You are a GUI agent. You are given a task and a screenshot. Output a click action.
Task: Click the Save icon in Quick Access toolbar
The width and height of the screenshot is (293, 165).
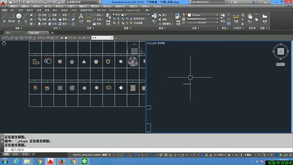coord(19,2)
